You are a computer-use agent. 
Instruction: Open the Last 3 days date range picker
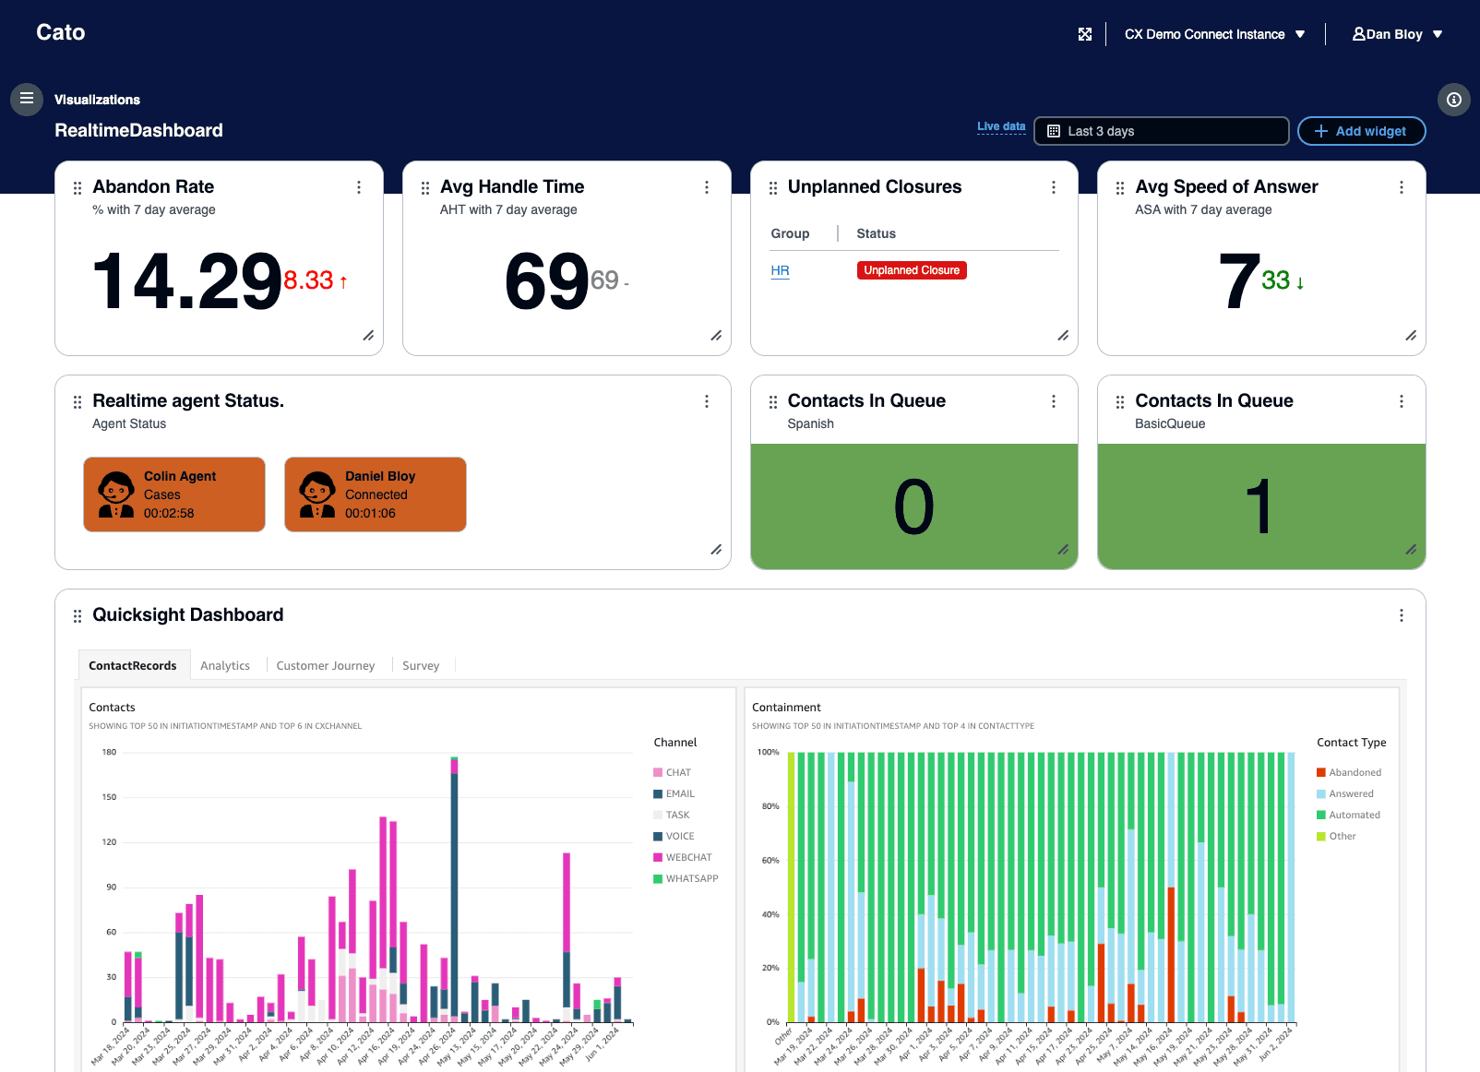(x=1161, y=131)
